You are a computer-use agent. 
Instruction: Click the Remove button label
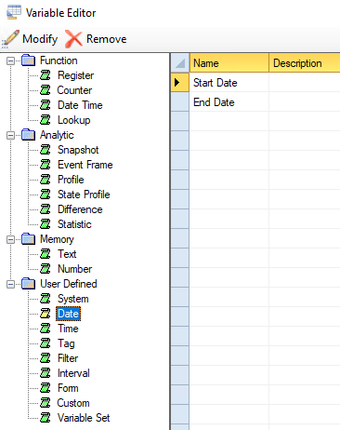click(107, 39)
